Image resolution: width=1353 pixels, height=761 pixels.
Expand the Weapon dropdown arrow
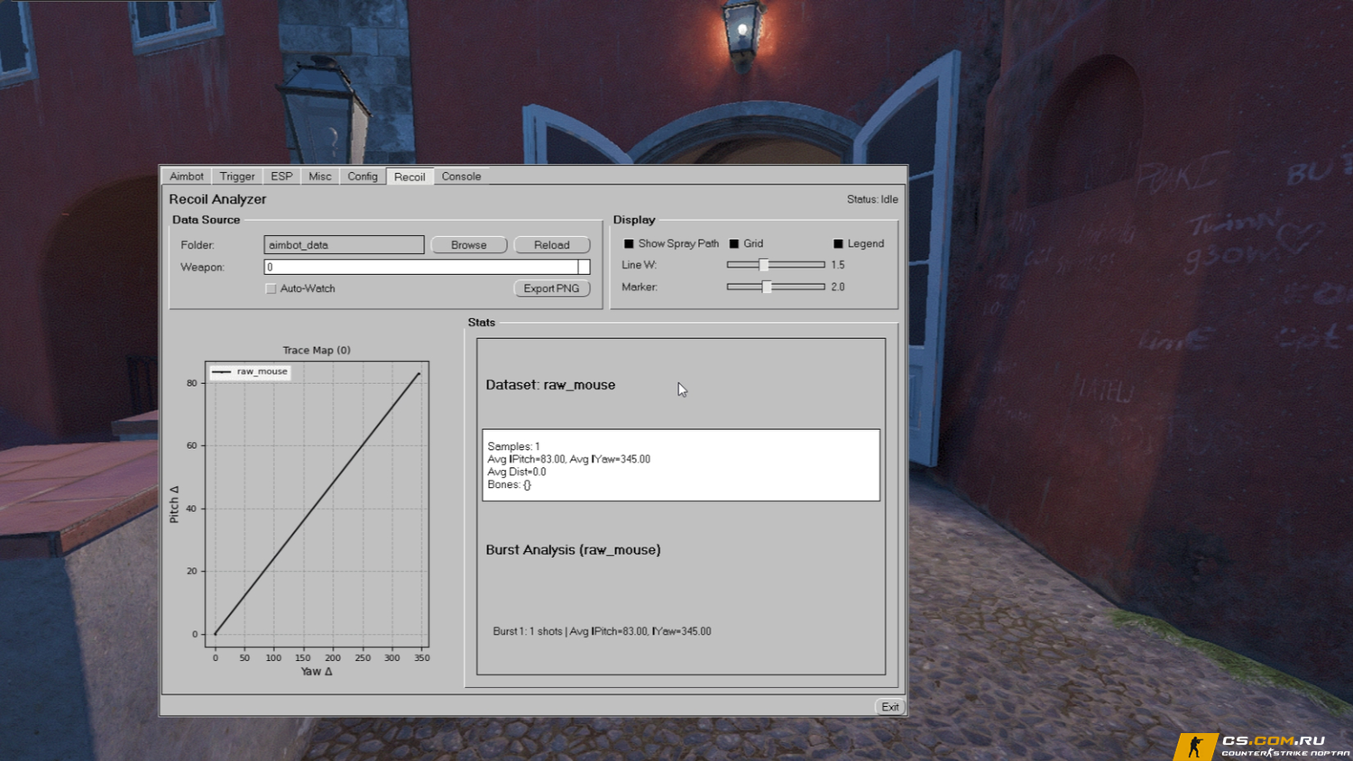click(x=584, y=267)
